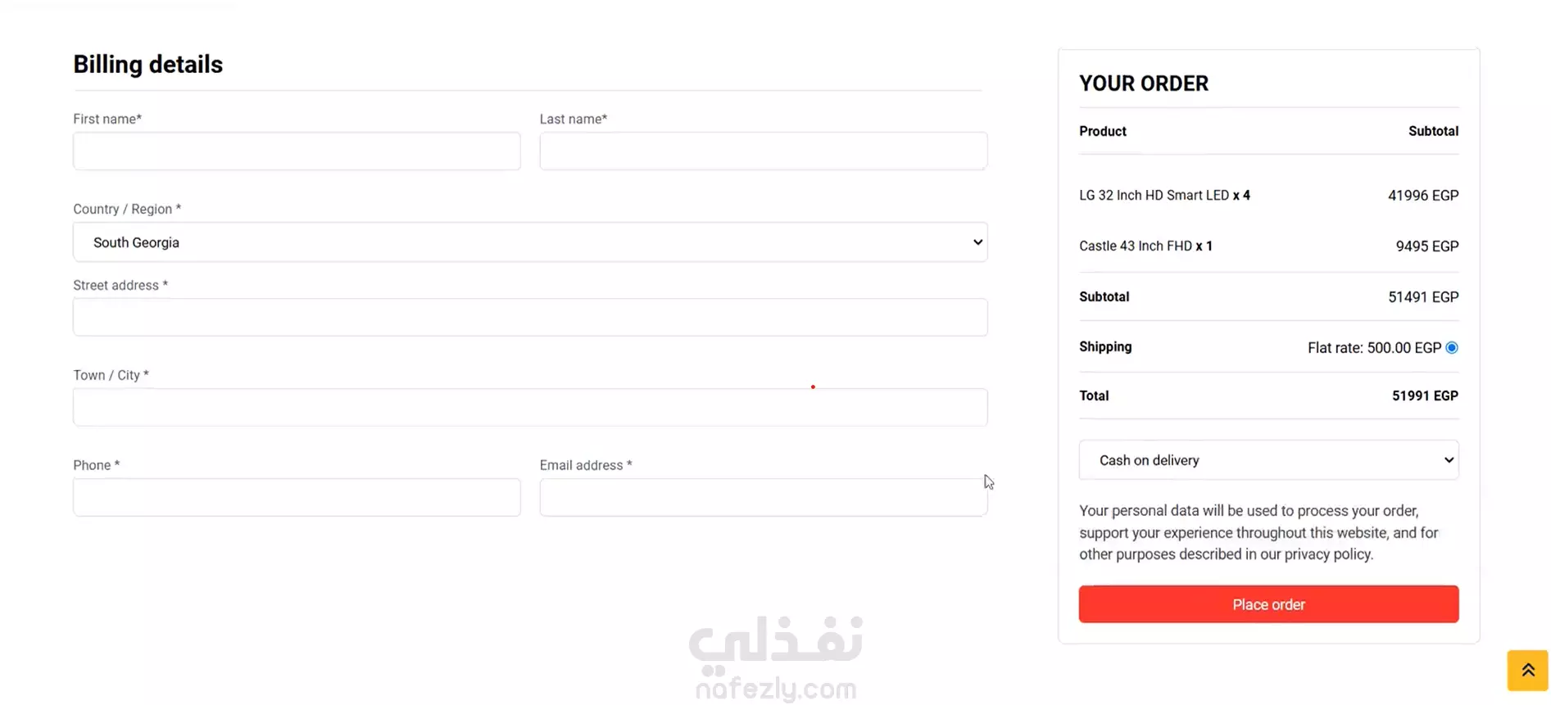Viewport: 1551px width, 705px height.
Task: Focus the Last name text box
Action: pos(763,151)
